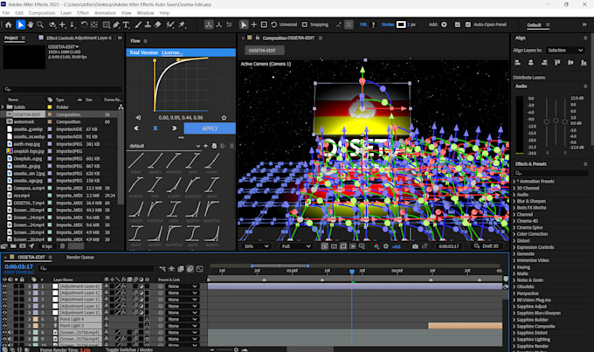Click the Stroke color swatch
Viewport: 594px width, 352px height.
pyautogui.click(x=401, y=24)
